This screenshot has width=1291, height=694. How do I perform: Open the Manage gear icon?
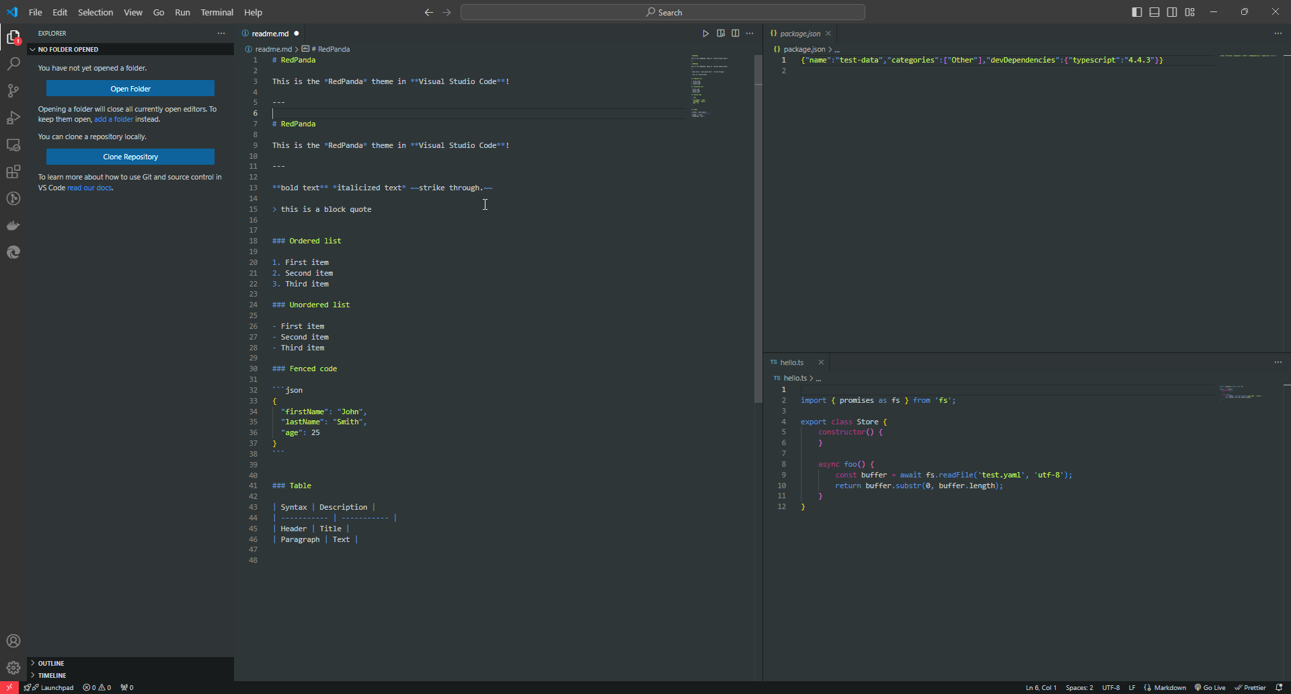(x=13, y=668)
